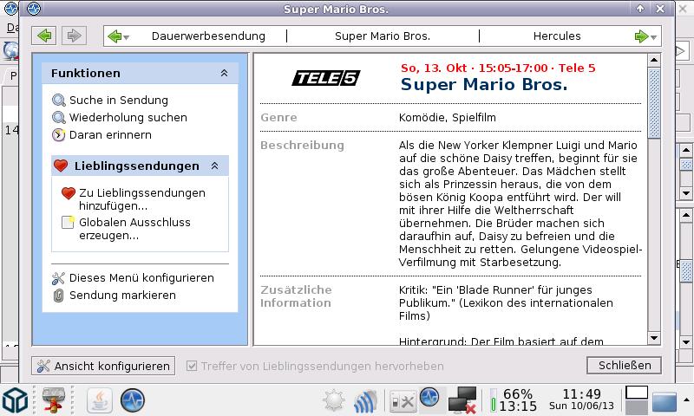Screen dimensions: 694x416
Task: Click the Ansicht konfigurieren button
Action: pyautogui.click(x=102, y=366)
